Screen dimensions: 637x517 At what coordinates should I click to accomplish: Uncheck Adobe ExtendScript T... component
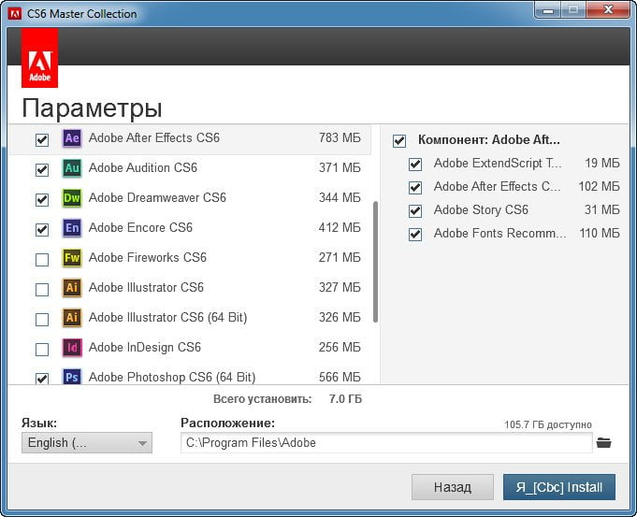pos(415,165)
